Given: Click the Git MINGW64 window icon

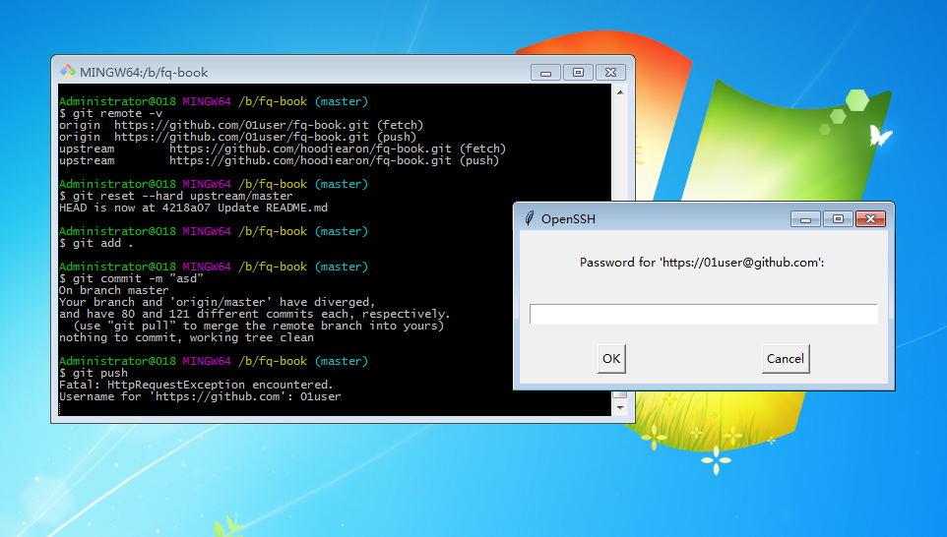Looking at the screenshot, I should coord(67,72).
